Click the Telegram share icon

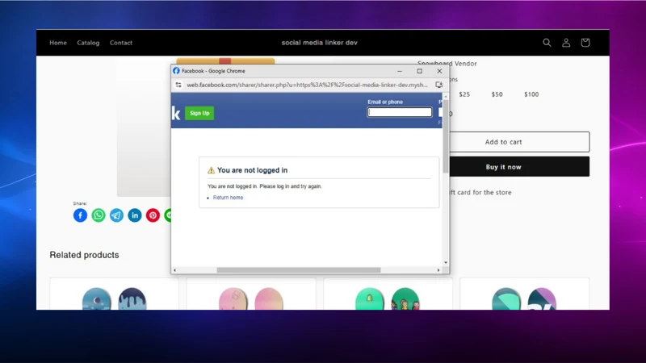[116, 215]
